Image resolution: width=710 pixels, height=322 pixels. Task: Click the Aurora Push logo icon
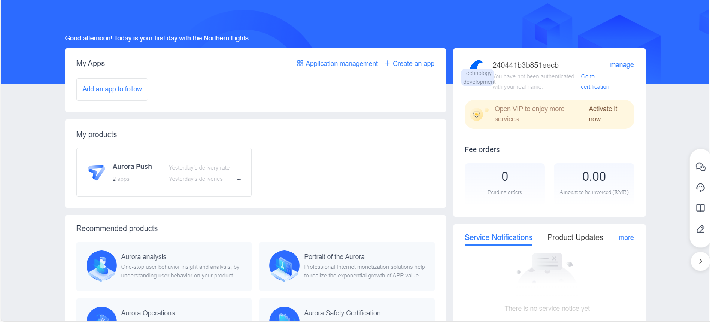[x=97, y=172]
